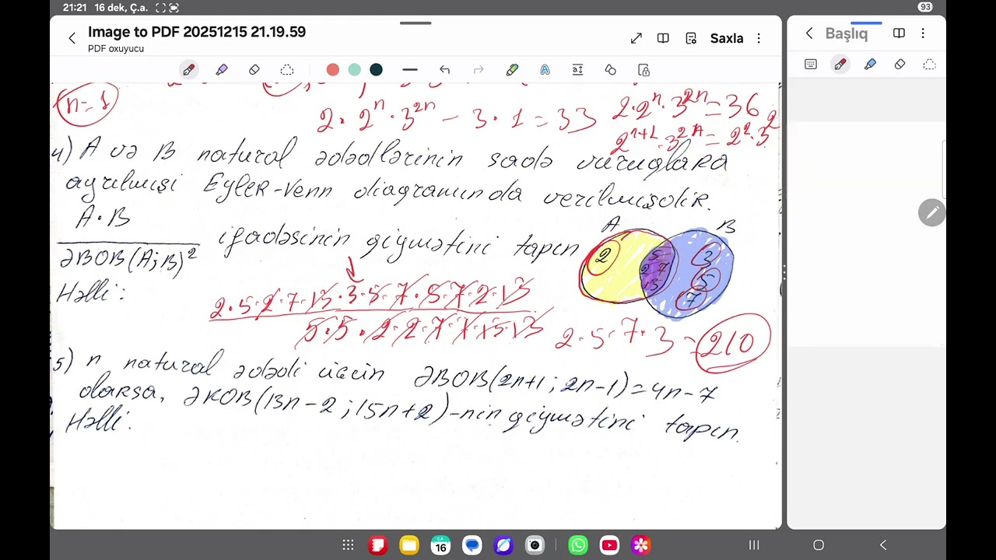
Task: Open the page search list icon
Action: [691, 38]
